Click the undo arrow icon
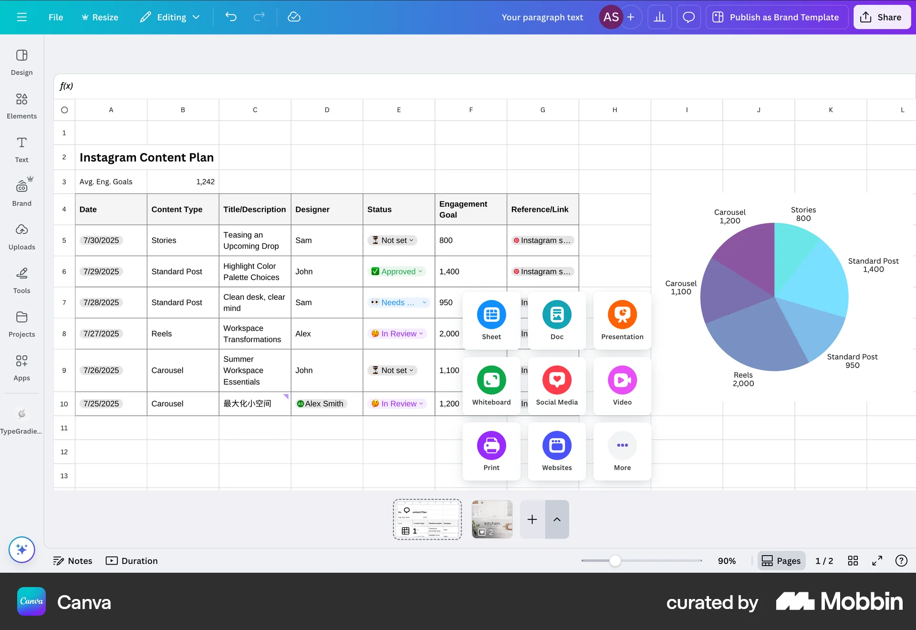 pos(231,17)
